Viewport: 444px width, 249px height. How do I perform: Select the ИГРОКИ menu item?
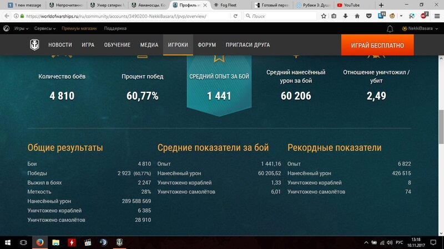(178, 45)
